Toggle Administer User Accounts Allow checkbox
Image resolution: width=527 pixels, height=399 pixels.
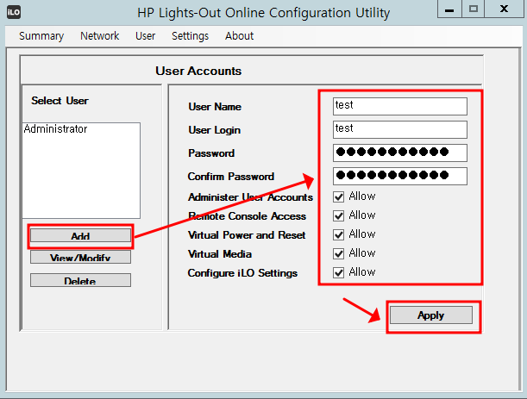(339, 196)
